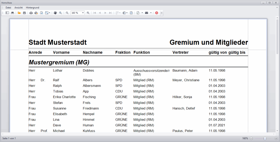Expand the scale options dropdown arrow

pos(49,13)
